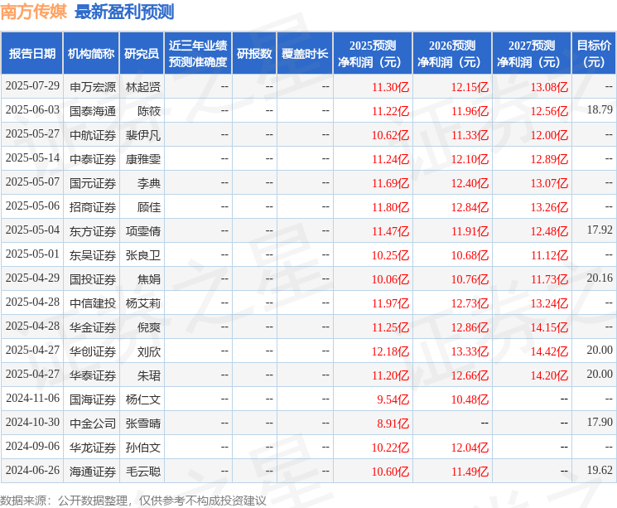Click the date 2025-05-27

(32, 134)
